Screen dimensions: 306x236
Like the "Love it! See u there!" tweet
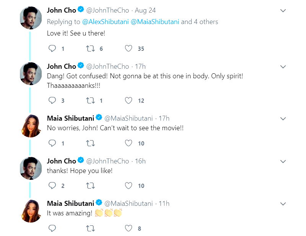[x=129, y=48]
